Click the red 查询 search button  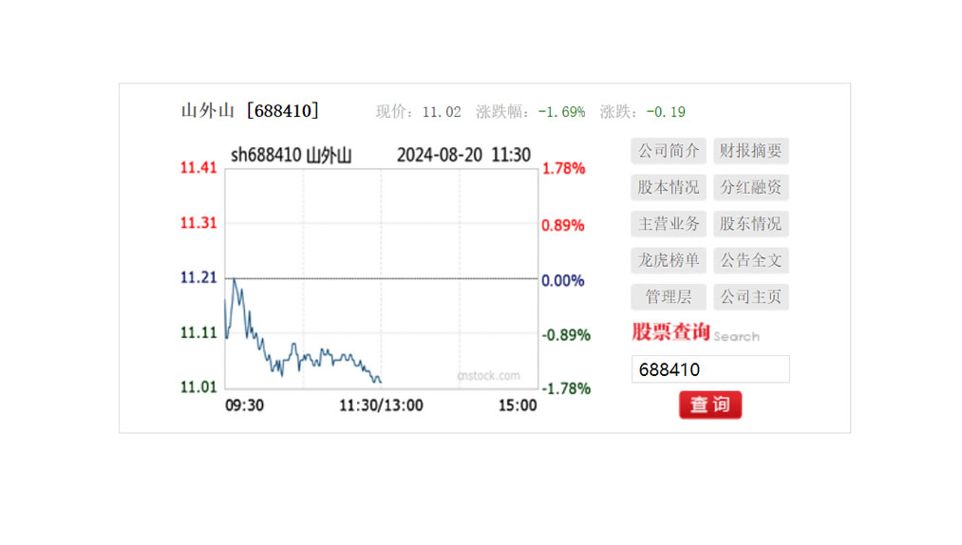(709, 405)
